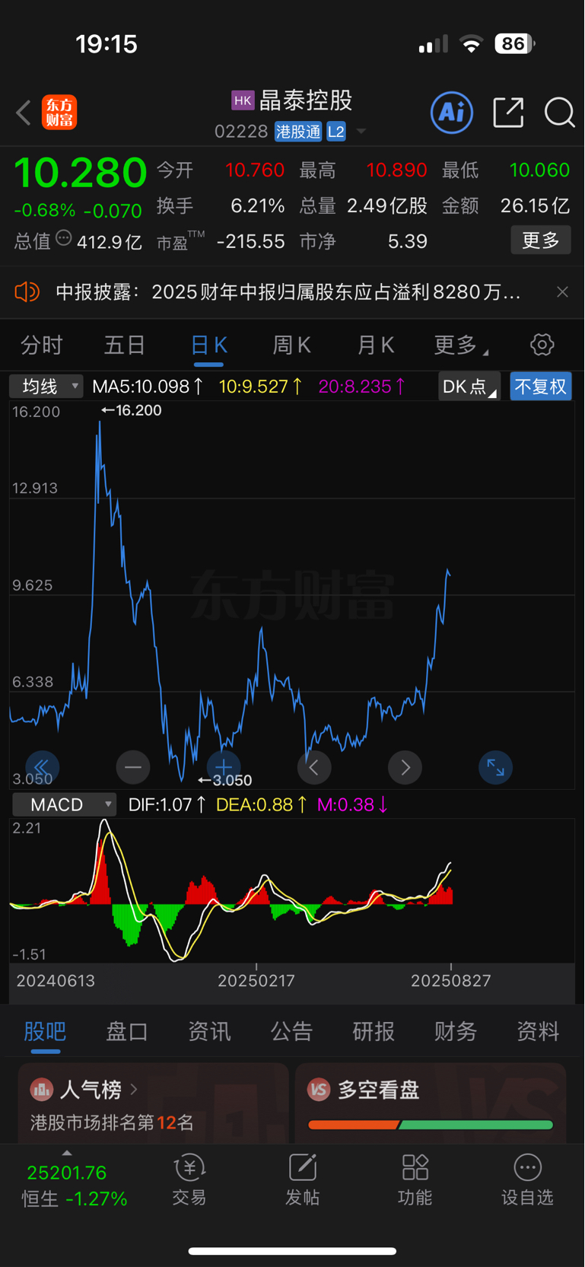Open 人气榜 ranking card icon
Screen dimensions: 585x1267
pyautogui.click(x=41, y=1090)
